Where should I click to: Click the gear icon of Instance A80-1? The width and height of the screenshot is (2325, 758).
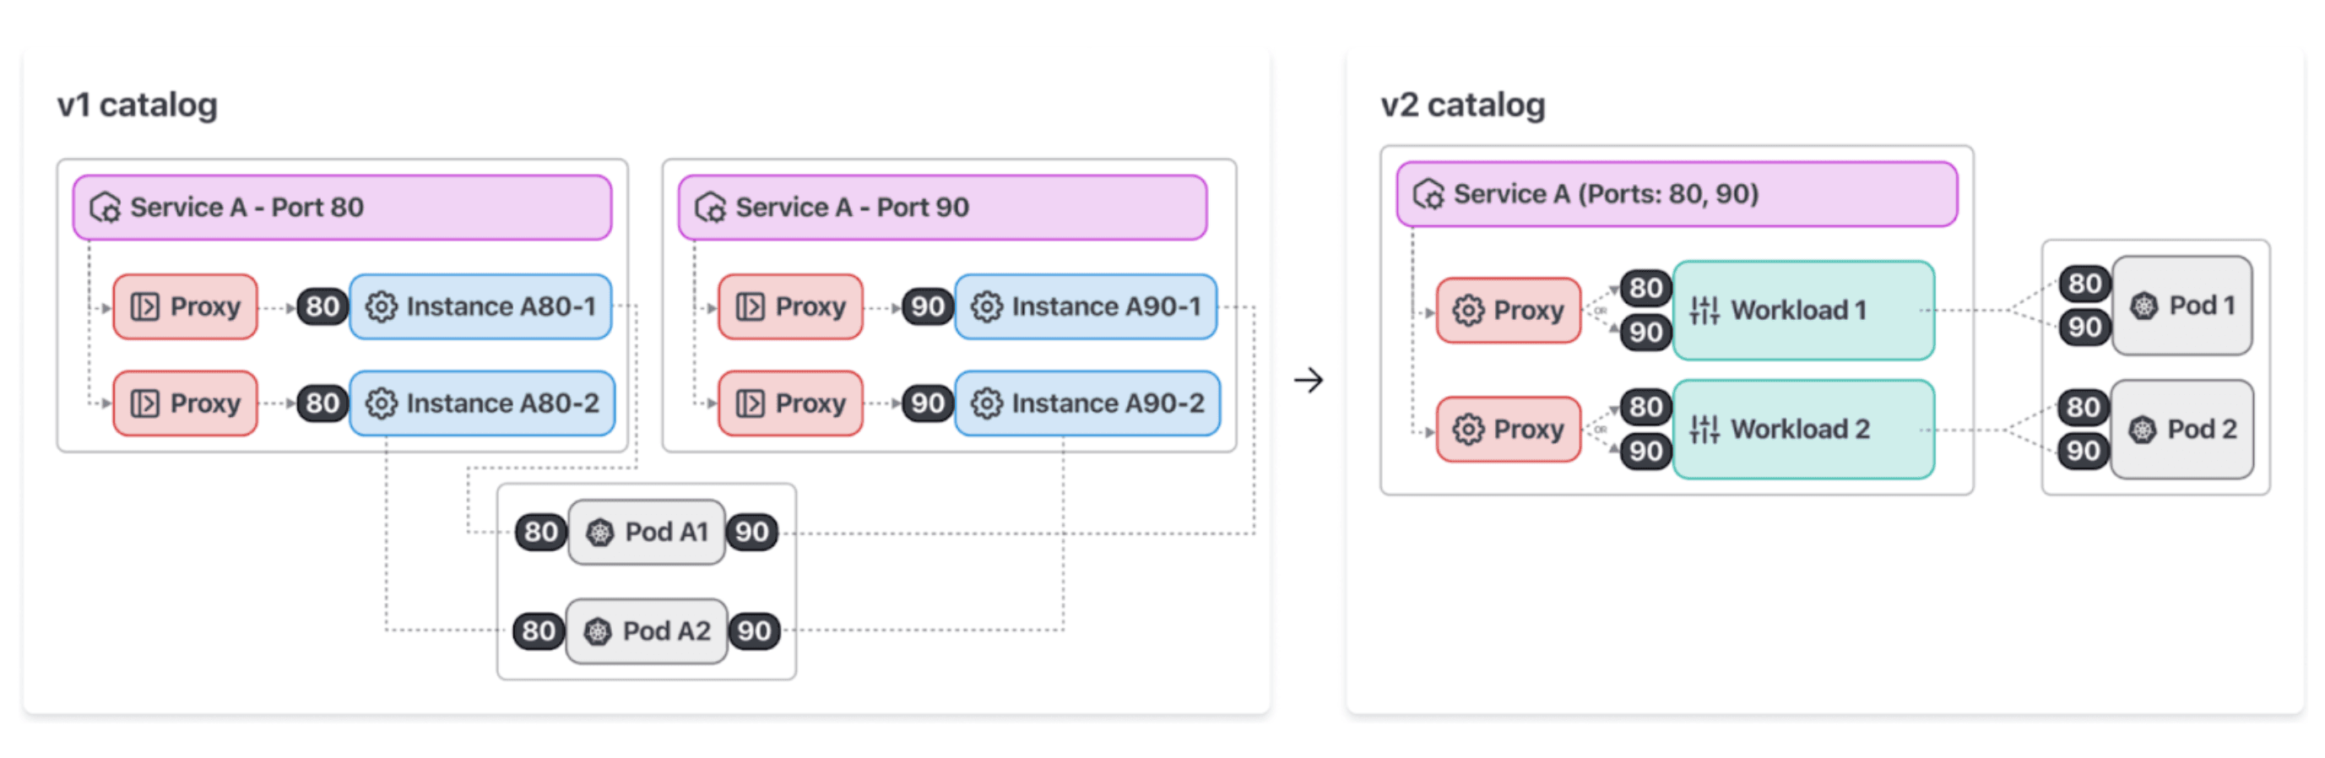[381, 306]
